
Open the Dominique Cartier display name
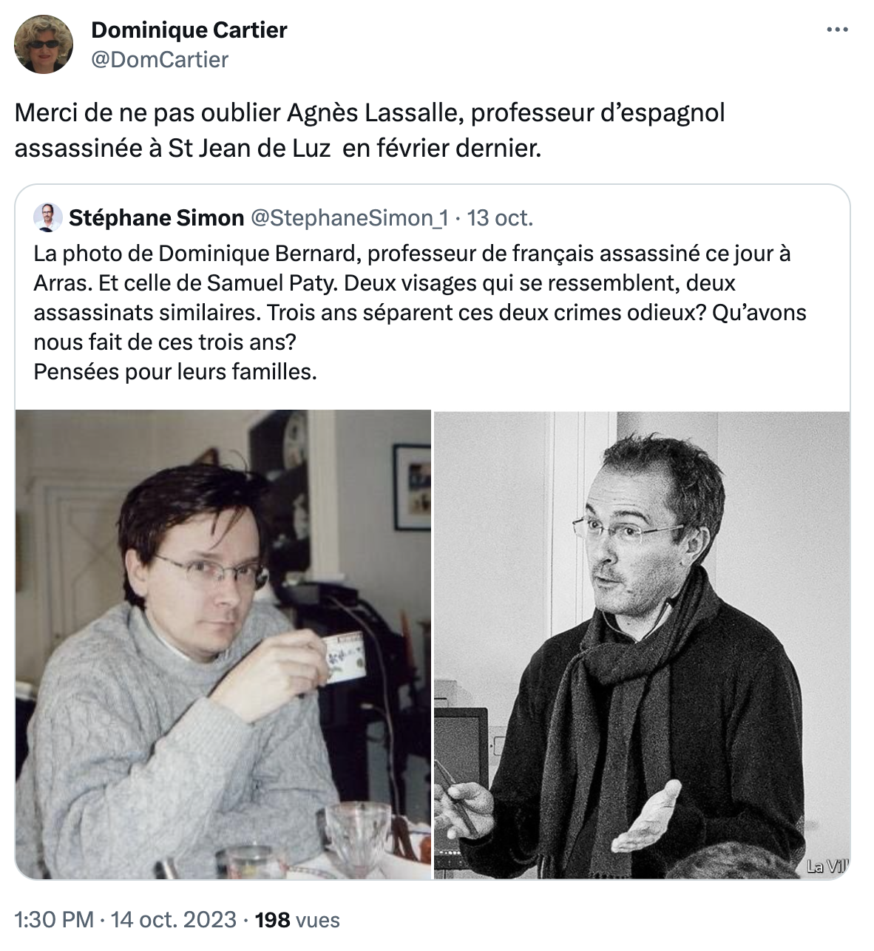189,30
